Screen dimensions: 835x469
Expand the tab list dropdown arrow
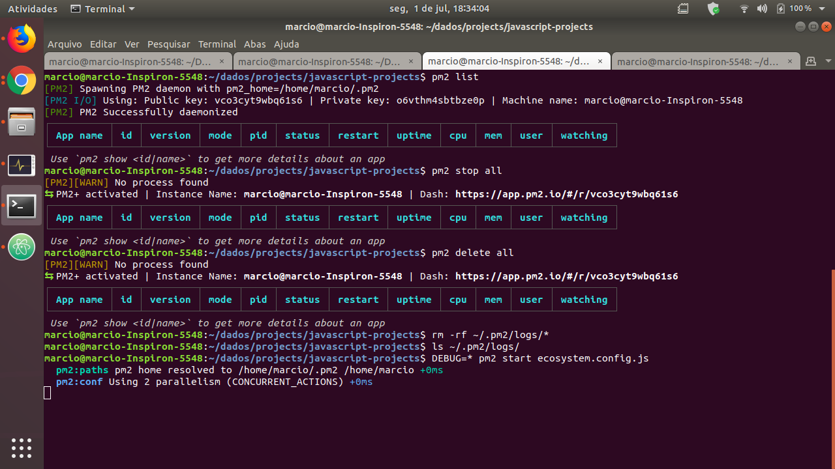(828, 61)
